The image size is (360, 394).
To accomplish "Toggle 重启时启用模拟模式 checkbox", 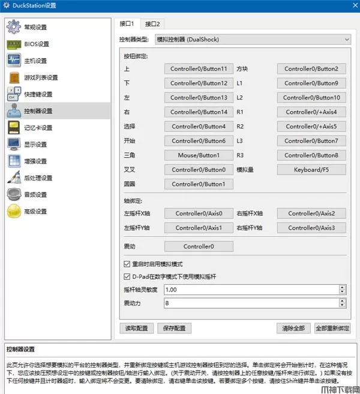I will pyautogui.click(x=127, y=264).
